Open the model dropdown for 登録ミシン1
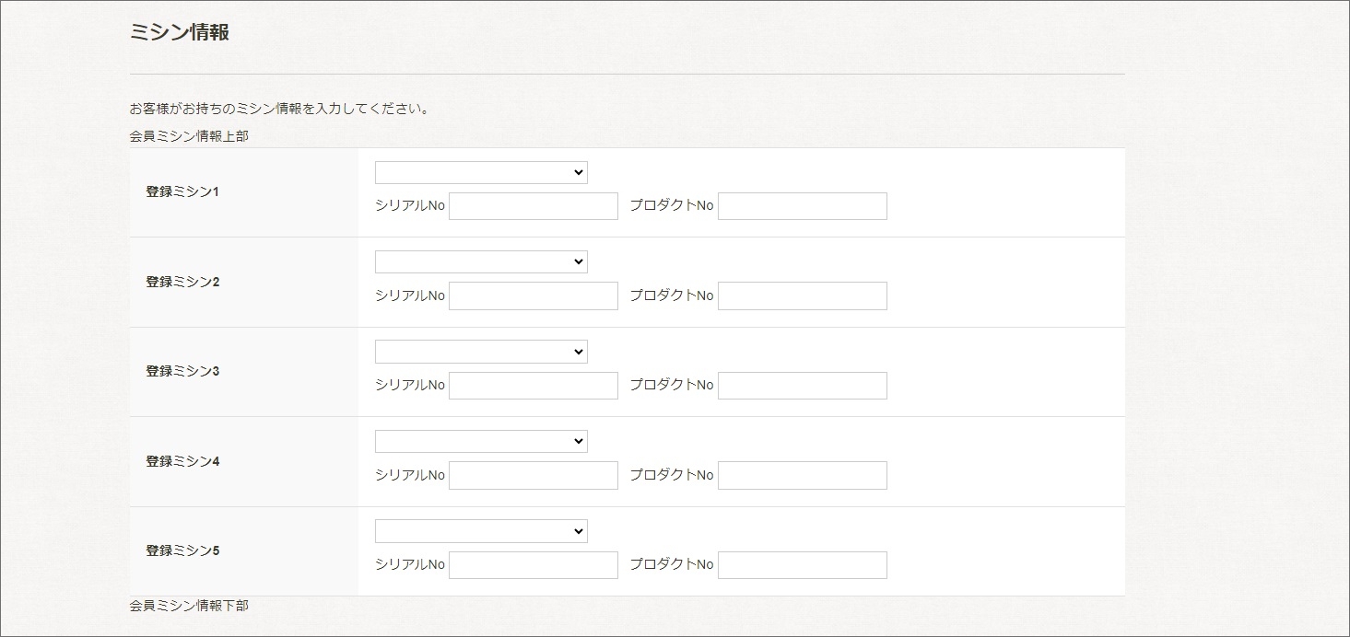 pos(480,173)
